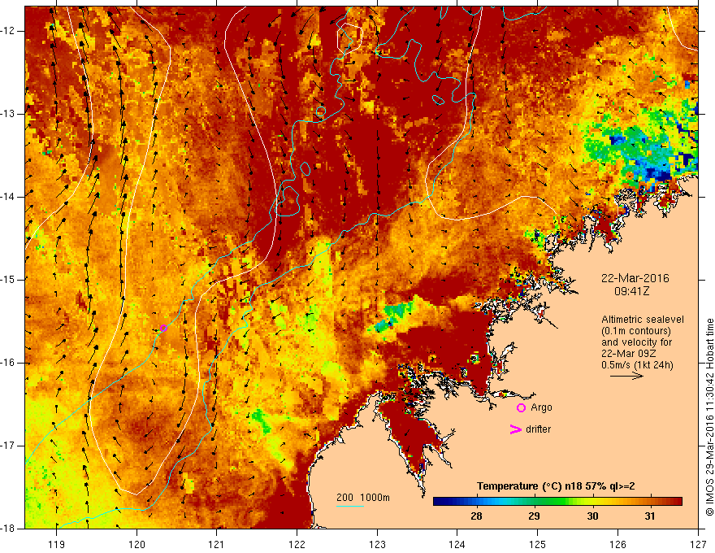Click the Argo legend circle symbol

coord(521,408)
